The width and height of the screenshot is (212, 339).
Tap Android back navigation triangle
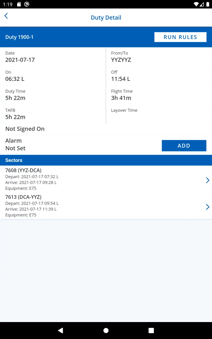(x=60, y=330)
